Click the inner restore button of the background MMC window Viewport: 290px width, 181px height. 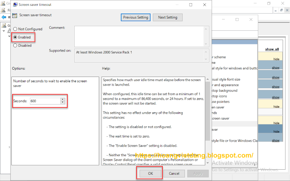pos(281,10)
